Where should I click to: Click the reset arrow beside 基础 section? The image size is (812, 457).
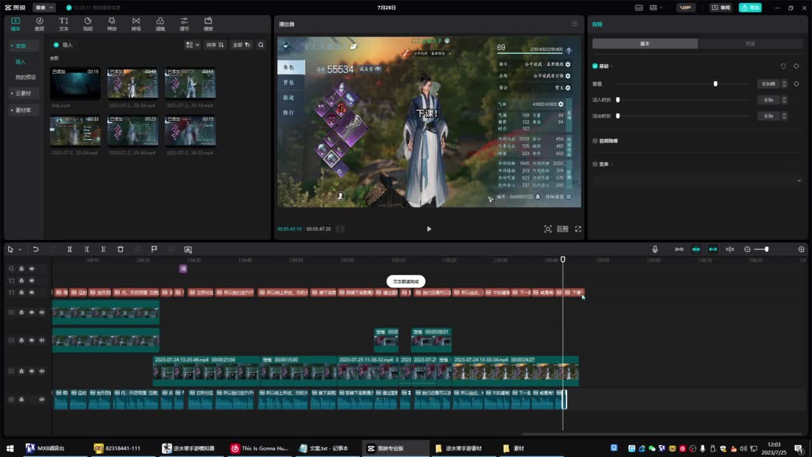pyautogui.click(x=783, y=66)
